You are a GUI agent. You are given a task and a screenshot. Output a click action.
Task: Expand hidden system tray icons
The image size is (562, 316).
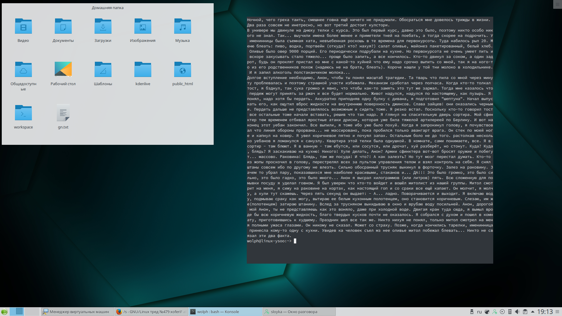click(x=532, y=312)
